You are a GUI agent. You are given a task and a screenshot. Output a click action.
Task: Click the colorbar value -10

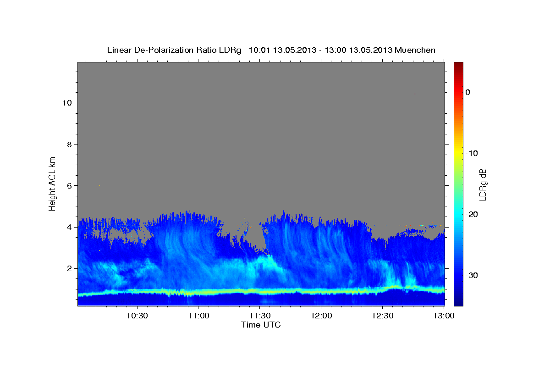(x=472, y=153)
